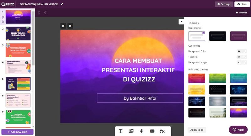Select the yellow animated theme

(197, 90)
